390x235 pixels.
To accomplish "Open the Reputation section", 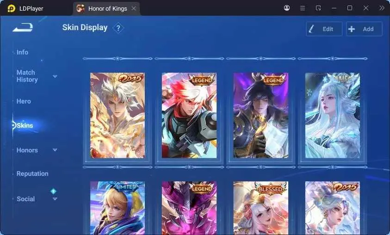I will (32, 173).
